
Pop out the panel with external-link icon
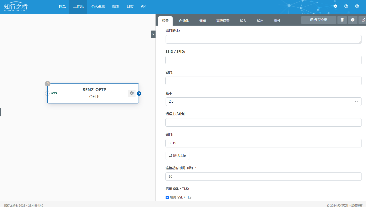(363, 20)
